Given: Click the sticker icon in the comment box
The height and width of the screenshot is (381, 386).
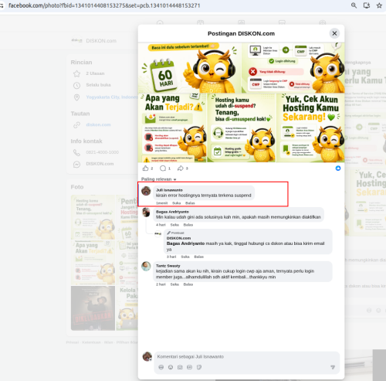Looking at the screenshot, I should click(199, 367).
